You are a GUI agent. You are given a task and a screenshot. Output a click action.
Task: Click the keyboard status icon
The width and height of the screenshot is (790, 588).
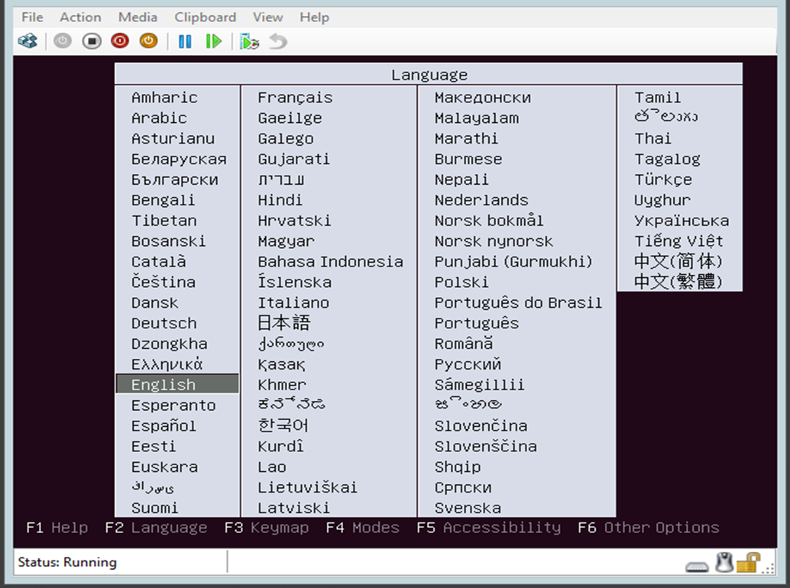[x=698, y=567]
